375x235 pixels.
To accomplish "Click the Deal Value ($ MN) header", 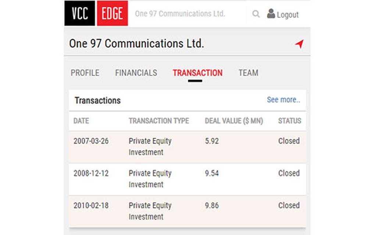I will (234, 121).
